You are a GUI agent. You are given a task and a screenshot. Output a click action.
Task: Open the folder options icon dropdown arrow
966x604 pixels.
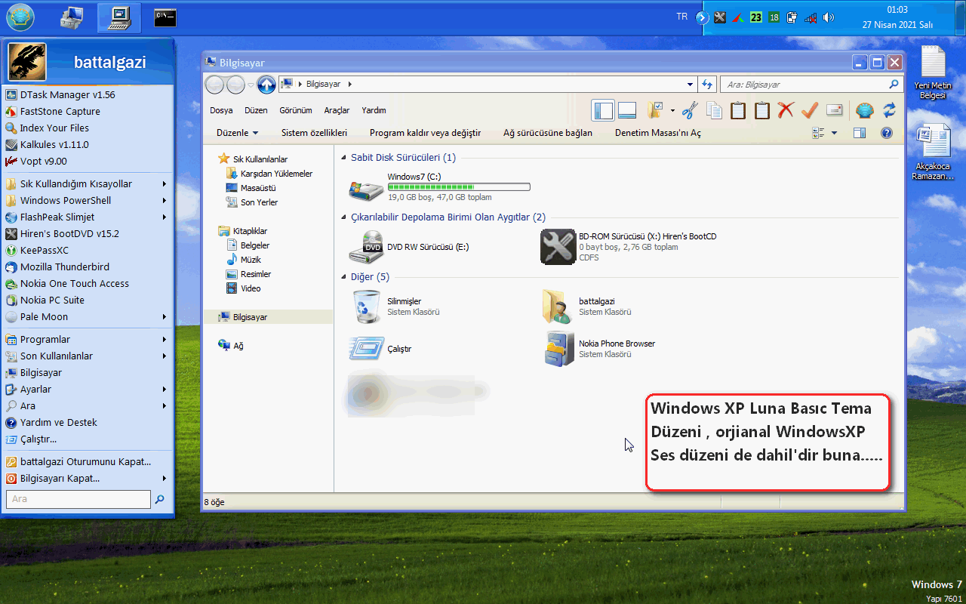672,110
